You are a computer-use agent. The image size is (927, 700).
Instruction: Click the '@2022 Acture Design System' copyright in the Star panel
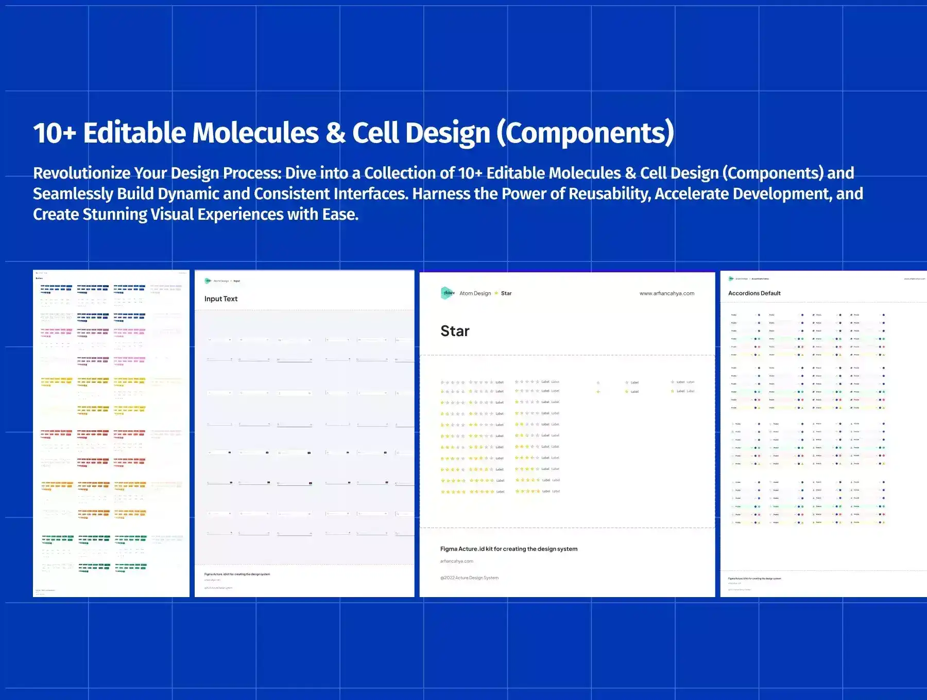click(x=469, y=577)
